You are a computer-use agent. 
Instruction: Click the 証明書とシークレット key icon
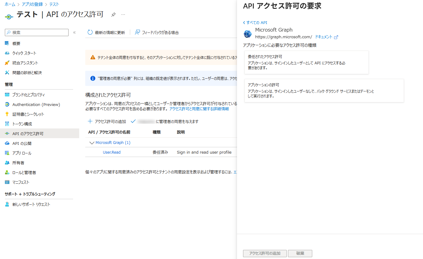(7, 114)
